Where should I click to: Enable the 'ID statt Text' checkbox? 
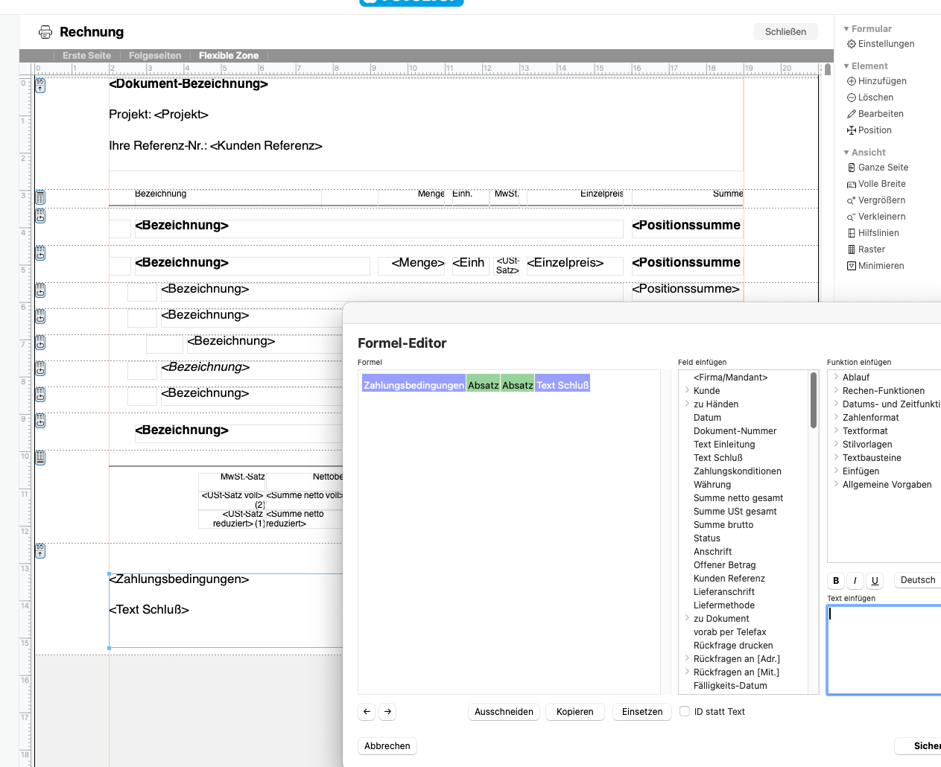pyautogui.click(x=685, y=712)
